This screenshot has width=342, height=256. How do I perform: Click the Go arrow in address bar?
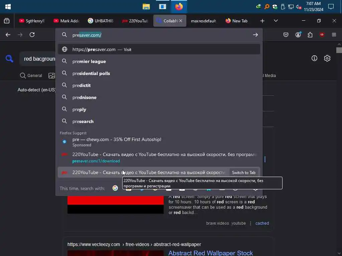tap(255, 35)
